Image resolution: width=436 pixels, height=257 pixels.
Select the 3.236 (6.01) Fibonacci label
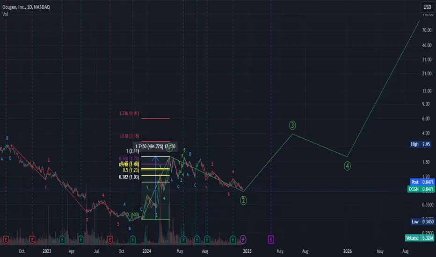129,113
